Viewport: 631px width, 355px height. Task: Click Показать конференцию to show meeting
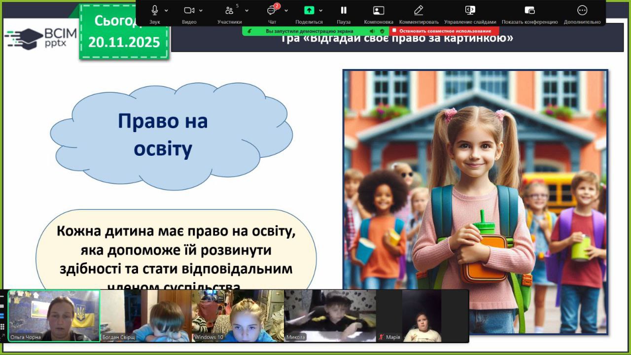pyautogui.click(x=529, y=10)
